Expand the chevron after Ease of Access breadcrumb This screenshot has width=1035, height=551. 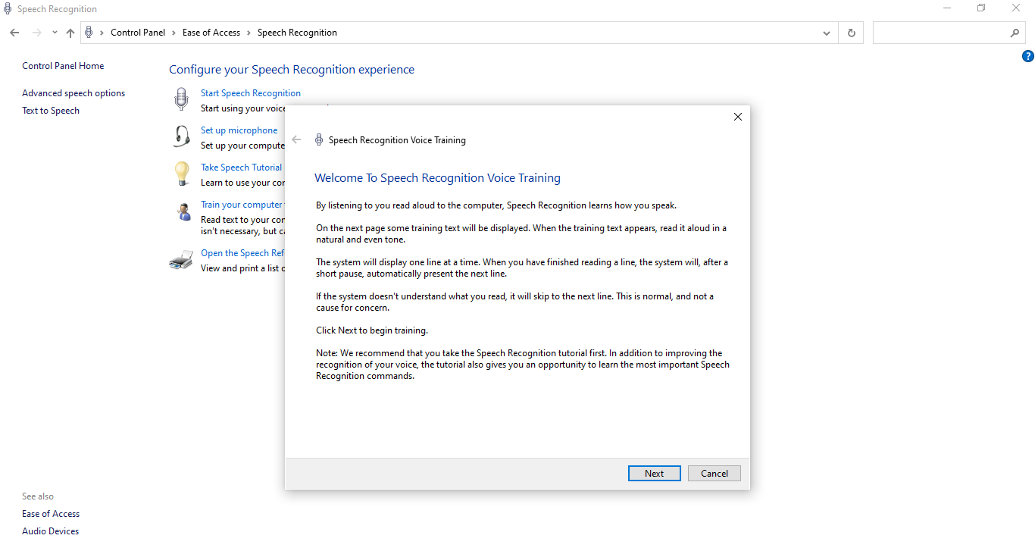[x=249, y=33]
